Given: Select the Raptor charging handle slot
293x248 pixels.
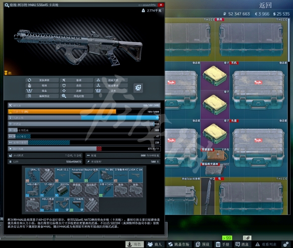Looking at the screenshot, I should (91, 175).
